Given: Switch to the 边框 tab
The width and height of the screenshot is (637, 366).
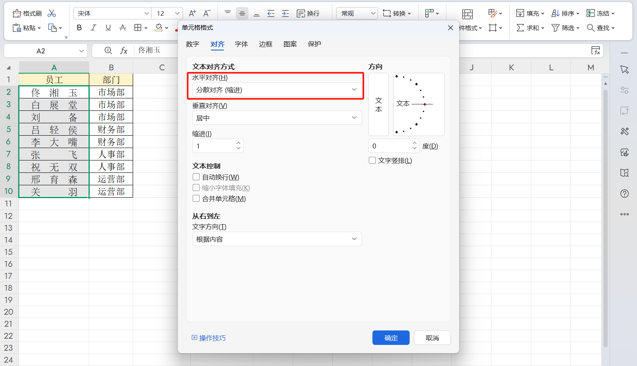Looking at the screenshot, I should (x=265, y=44).
